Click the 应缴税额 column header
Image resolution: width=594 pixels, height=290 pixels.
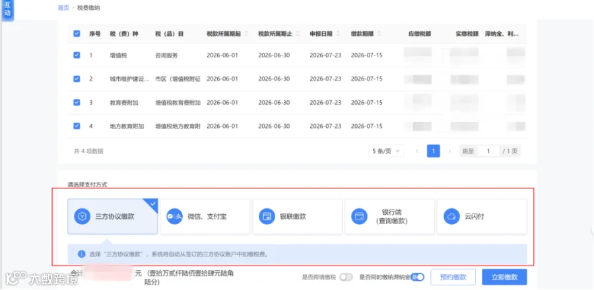(420, 34)
